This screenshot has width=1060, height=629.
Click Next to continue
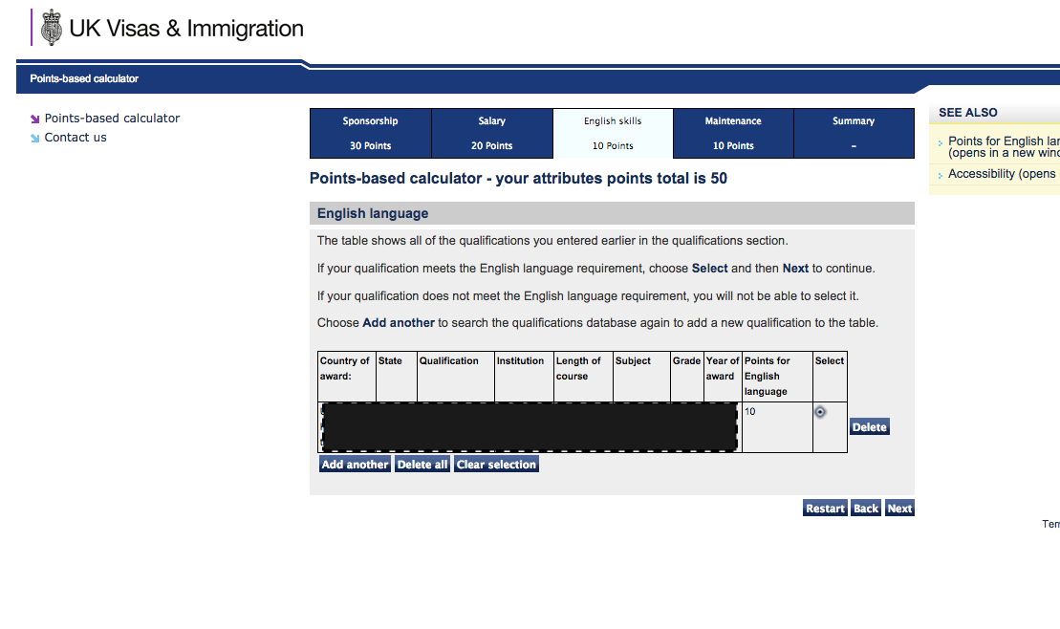[x=899, y=509]
